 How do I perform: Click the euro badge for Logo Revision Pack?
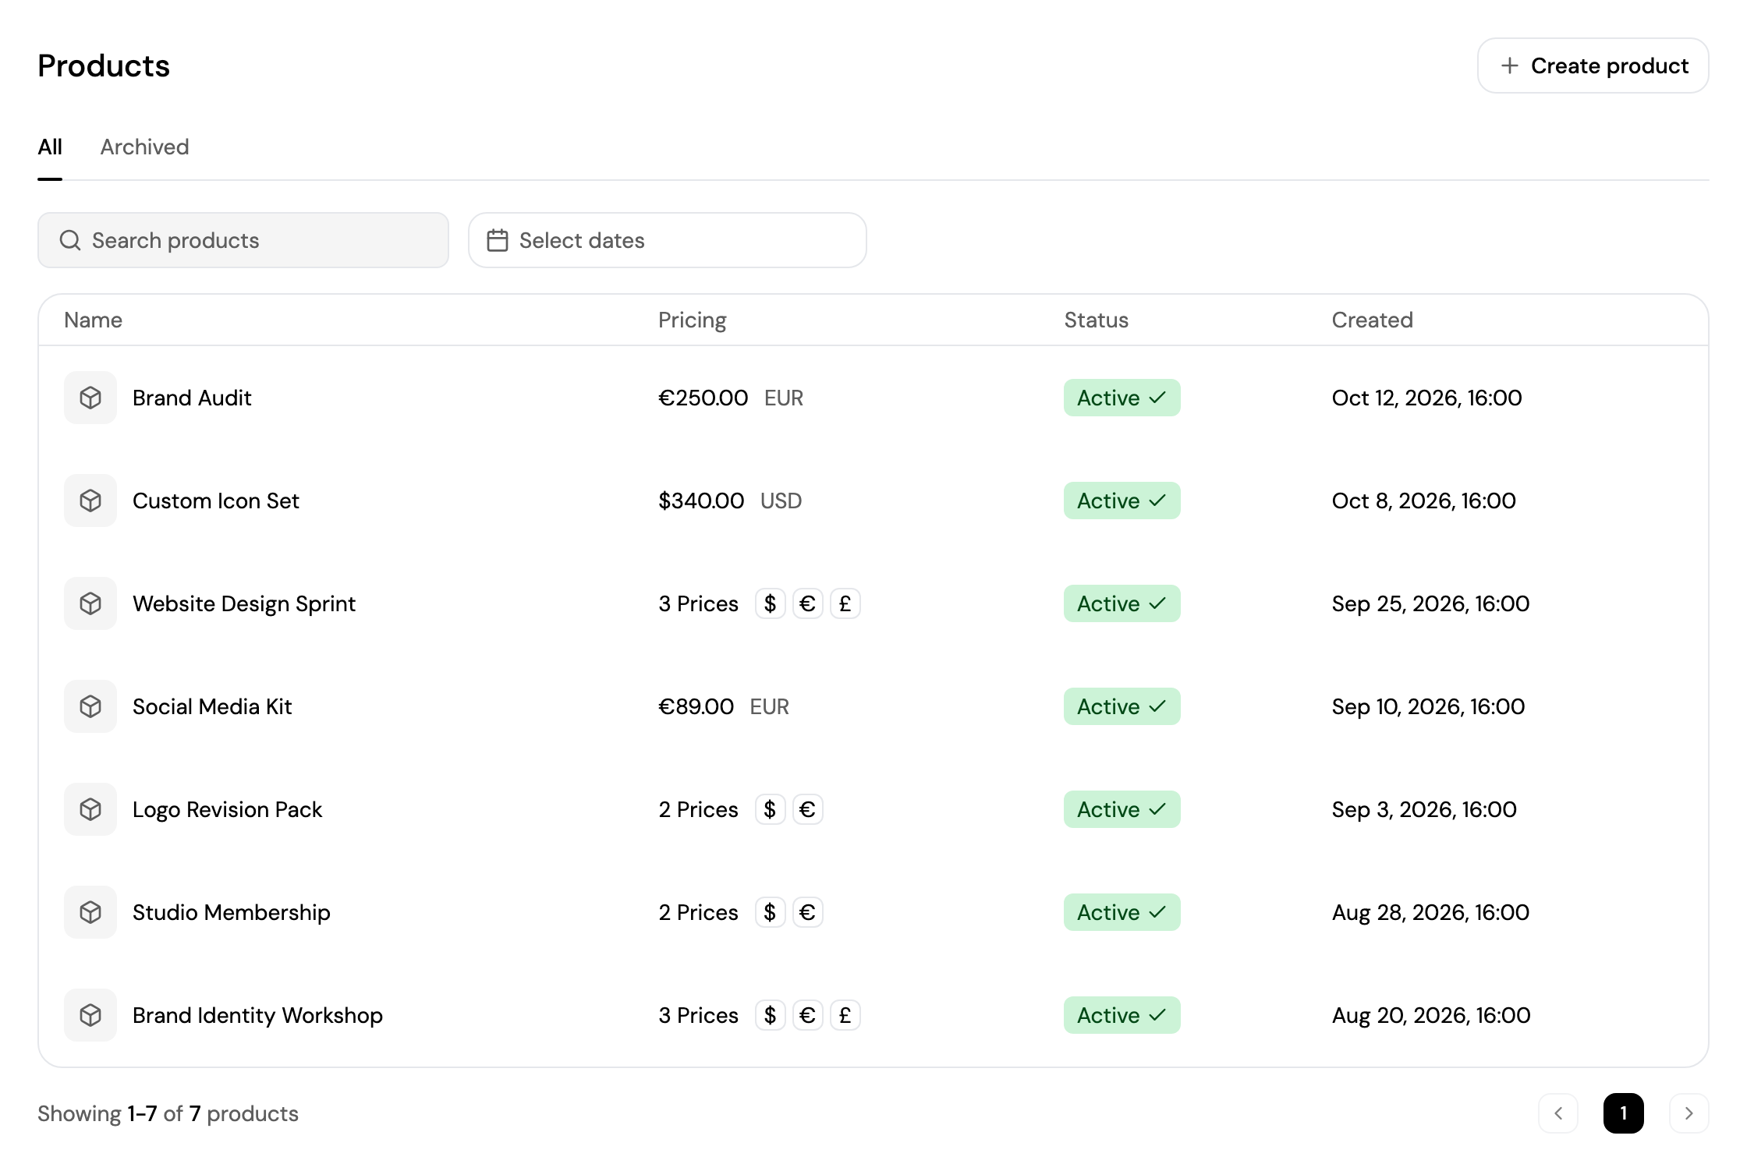click(x=807, y=809)
